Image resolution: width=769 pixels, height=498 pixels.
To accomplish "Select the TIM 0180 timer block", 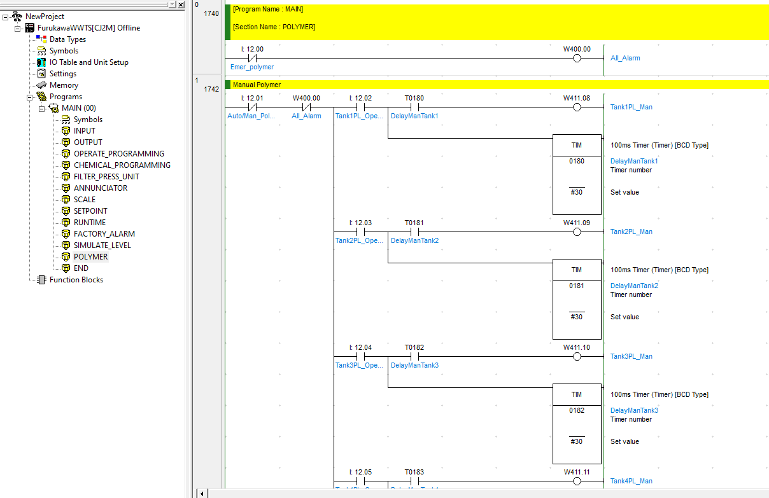I will click(x=577, y=174).
